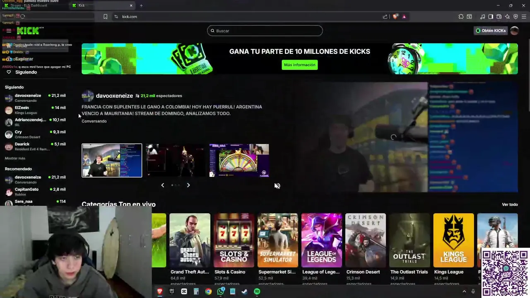
Task: Open the user profile avatar menu
Action: [x=514, y=31]
